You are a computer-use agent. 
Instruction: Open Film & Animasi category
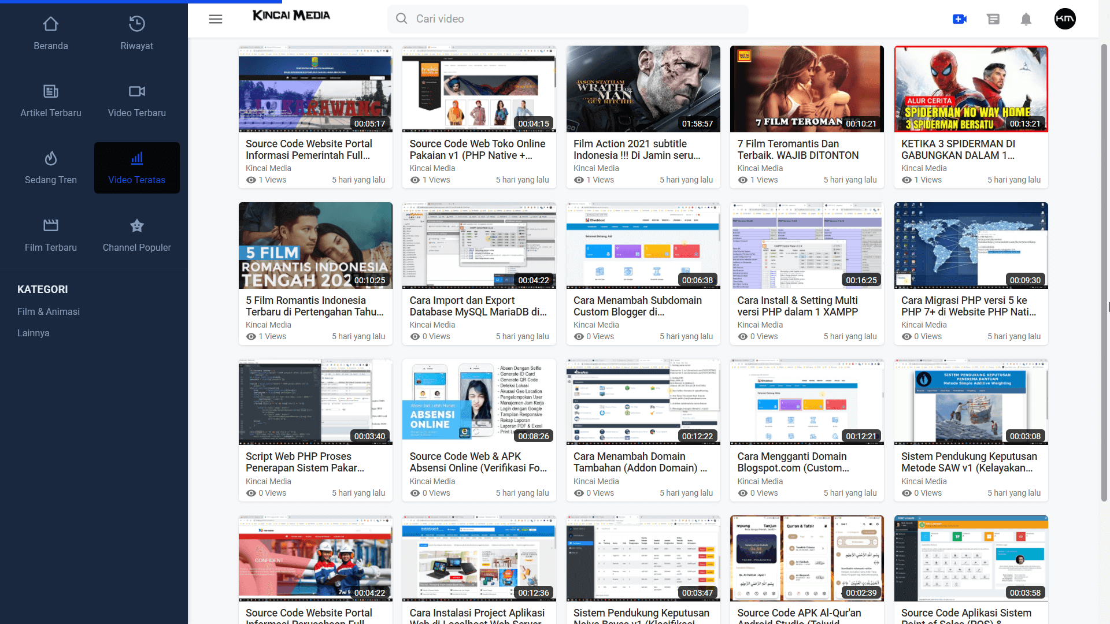pos(49,311)
